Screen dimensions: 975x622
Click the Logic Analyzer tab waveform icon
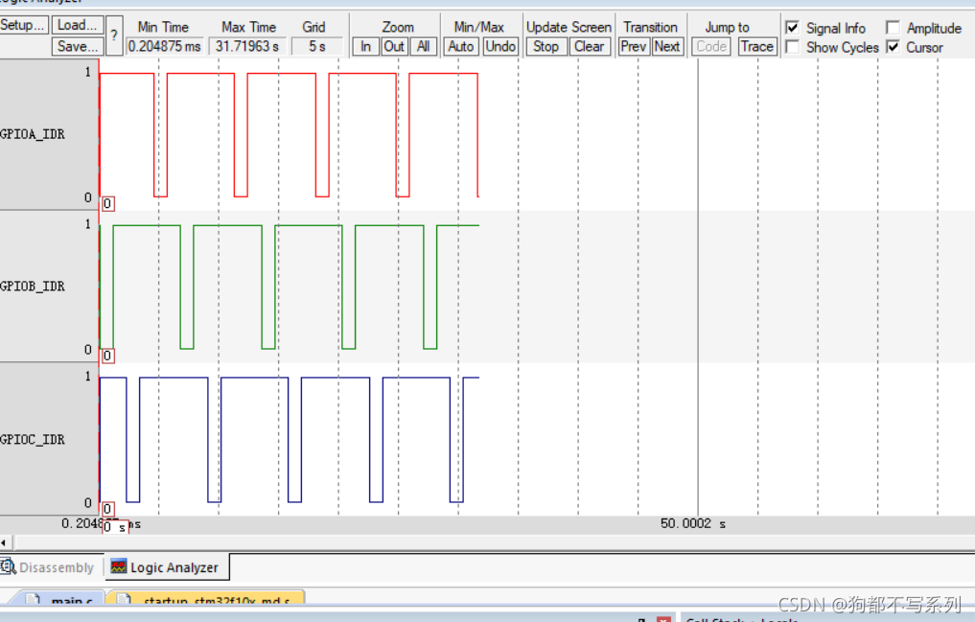coord(119,566)
